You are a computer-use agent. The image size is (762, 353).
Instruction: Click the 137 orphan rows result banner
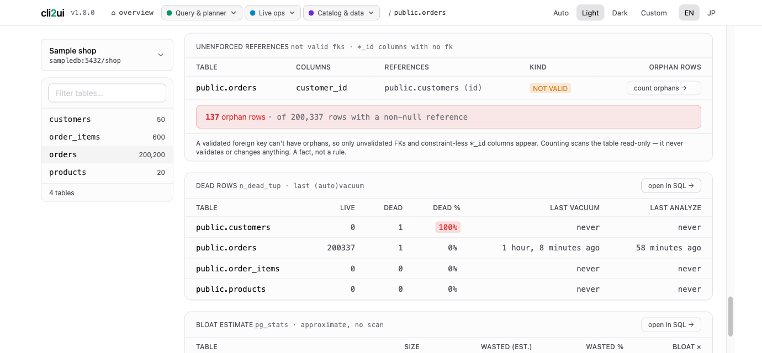point(448,117)
